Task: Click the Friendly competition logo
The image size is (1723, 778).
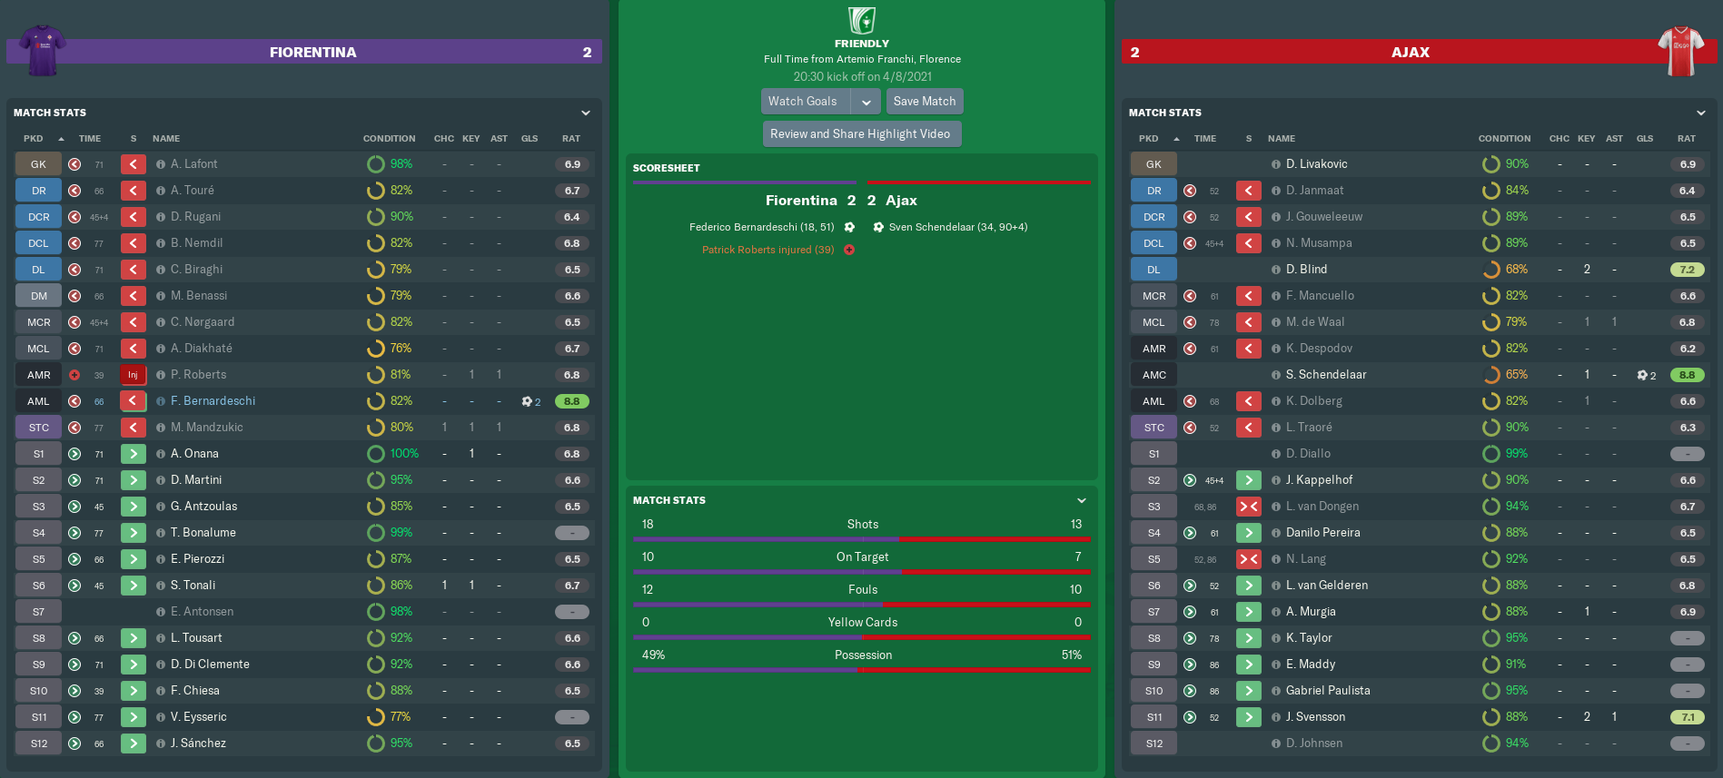Action: coord(861,20)
